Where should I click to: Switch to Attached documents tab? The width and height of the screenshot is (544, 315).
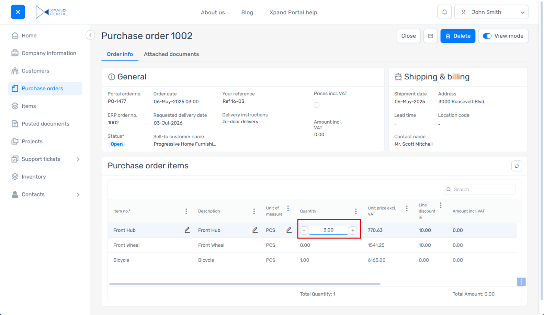point(171,54)
